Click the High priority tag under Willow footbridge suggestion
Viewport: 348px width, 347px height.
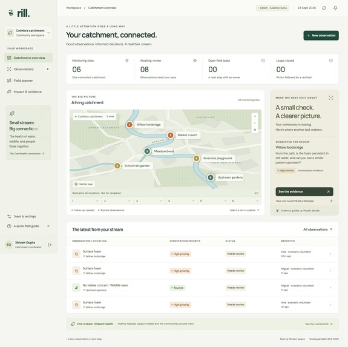click(x=286, y=171)
